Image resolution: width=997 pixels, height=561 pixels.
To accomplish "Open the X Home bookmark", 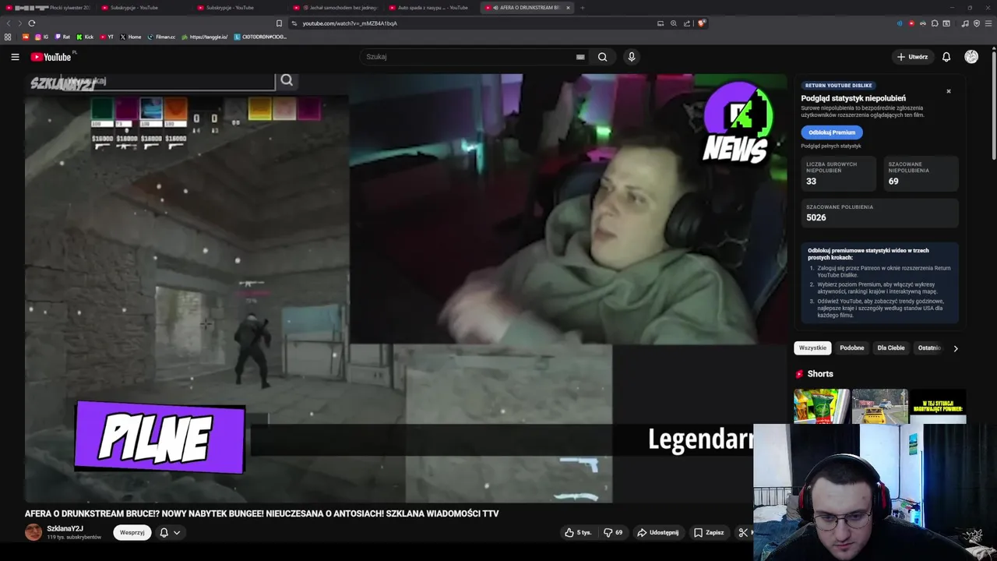I will 131,37.
